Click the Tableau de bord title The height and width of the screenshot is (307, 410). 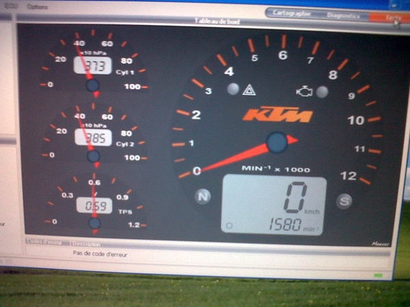click(217, 21)
